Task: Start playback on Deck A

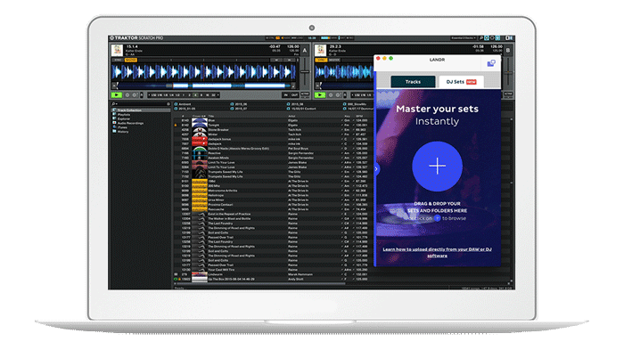Action: pyautogui.click(x=117, y=95)
